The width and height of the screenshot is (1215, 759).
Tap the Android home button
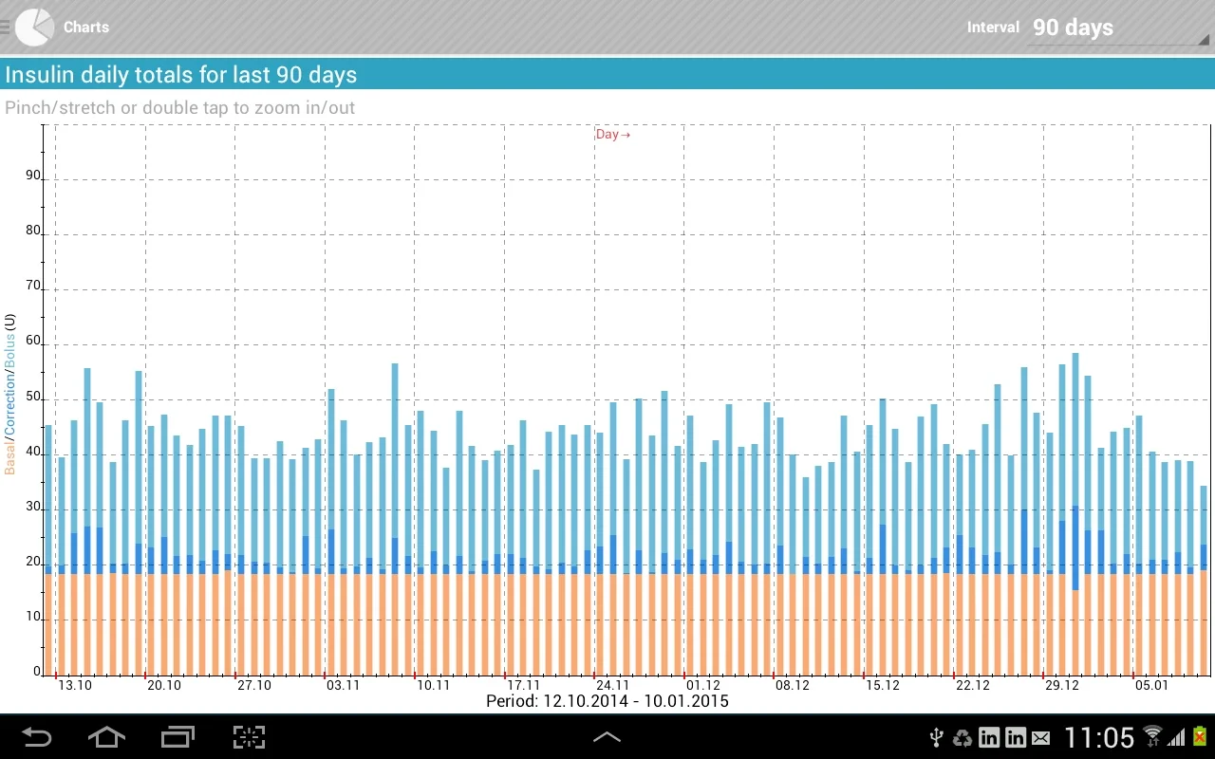106,737
